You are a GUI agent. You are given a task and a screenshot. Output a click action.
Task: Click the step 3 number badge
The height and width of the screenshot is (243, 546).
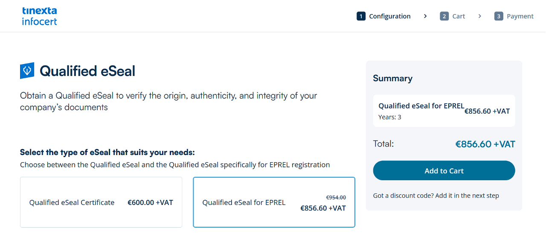(x=499, y=16)
